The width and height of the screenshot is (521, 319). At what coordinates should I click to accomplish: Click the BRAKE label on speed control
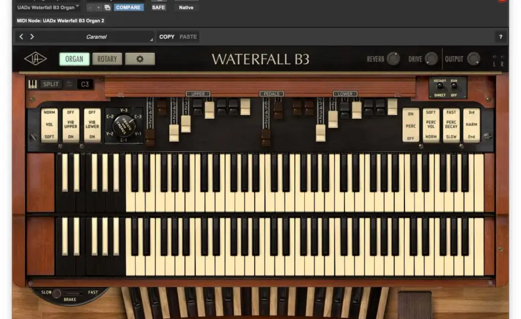click(x=70, y=300)
